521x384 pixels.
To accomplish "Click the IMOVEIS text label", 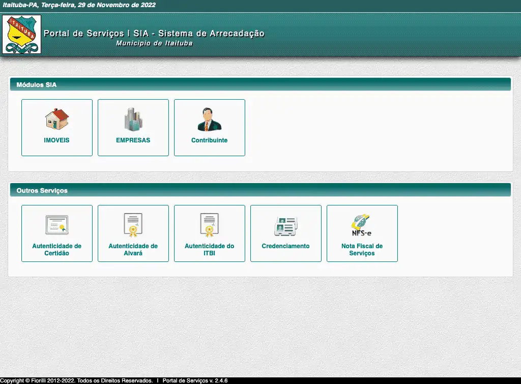I will pyautogui.click(x=57, y=140).
